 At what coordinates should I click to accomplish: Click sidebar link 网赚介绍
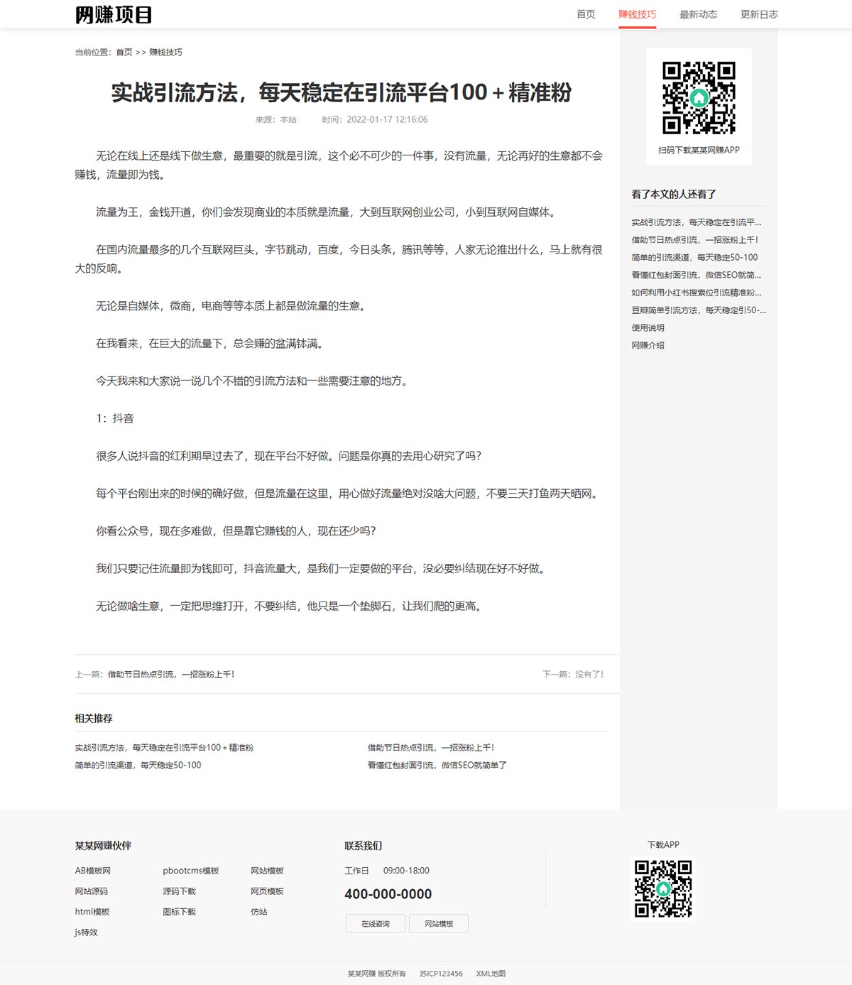coord(648,346)
